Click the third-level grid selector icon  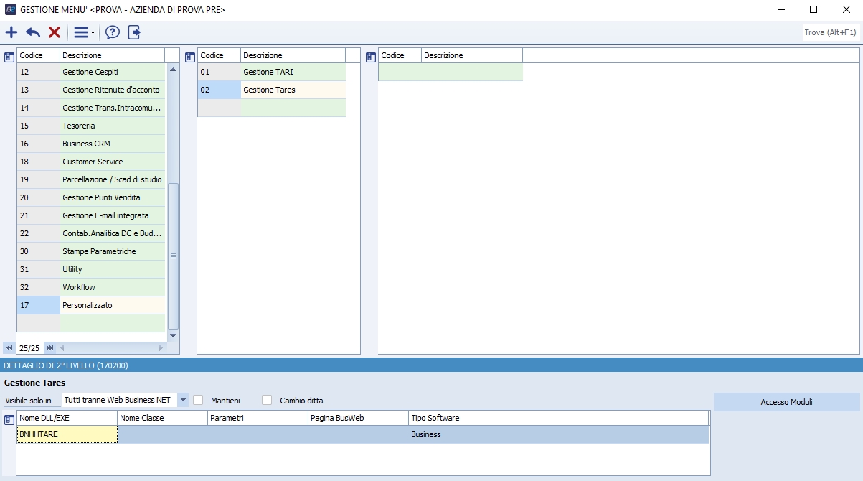pos(371,57)
